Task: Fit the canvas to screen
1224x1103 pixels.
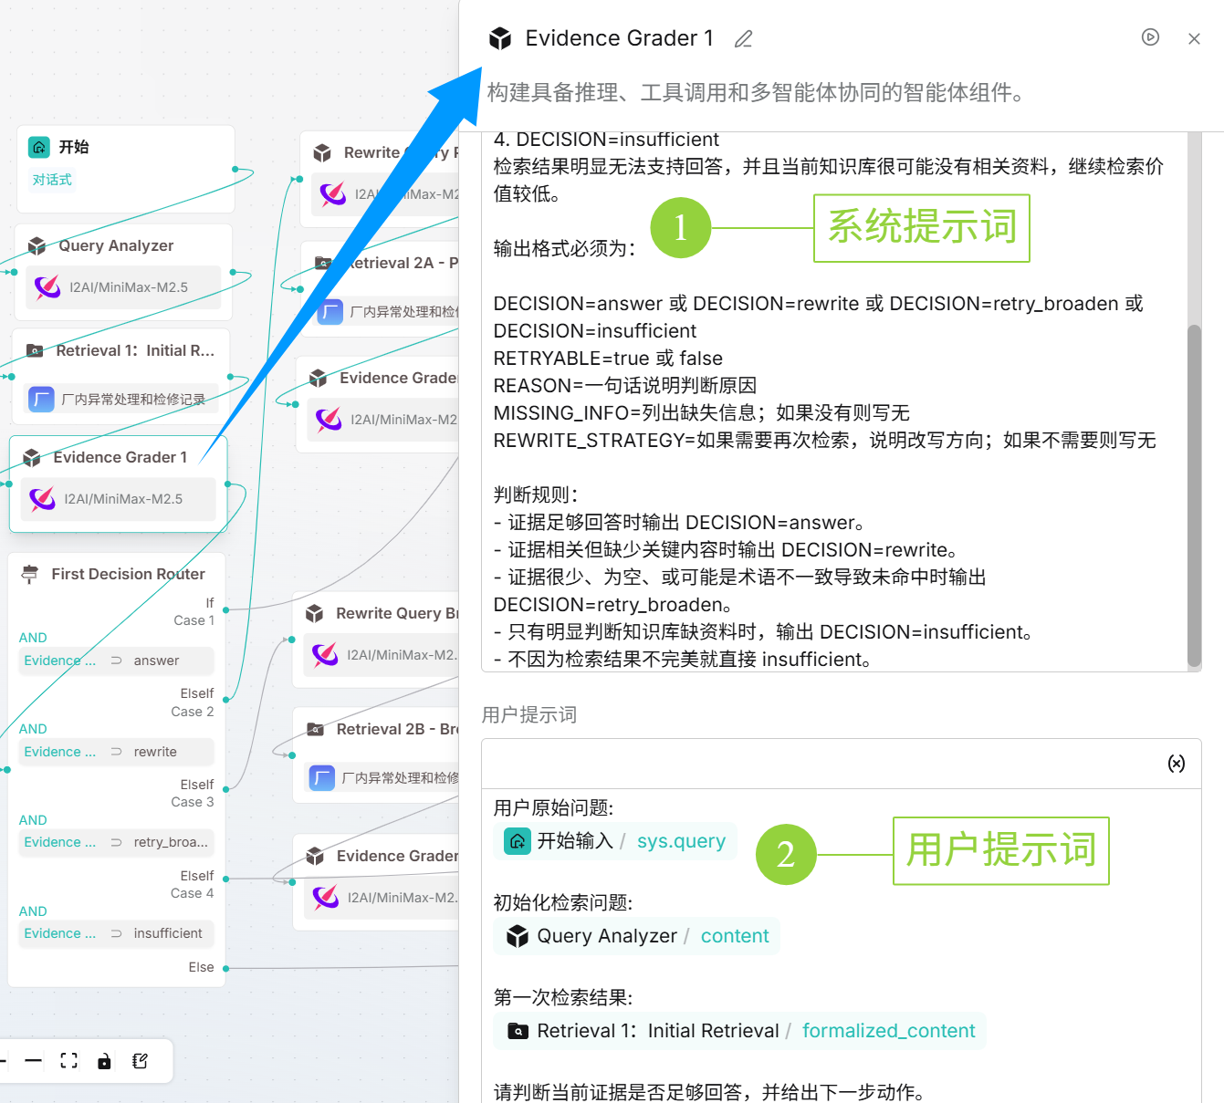Action: coord(68,1060)
